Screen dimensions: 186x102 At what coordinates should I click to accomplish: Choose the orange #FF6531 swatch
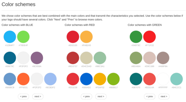pos(23,79)
